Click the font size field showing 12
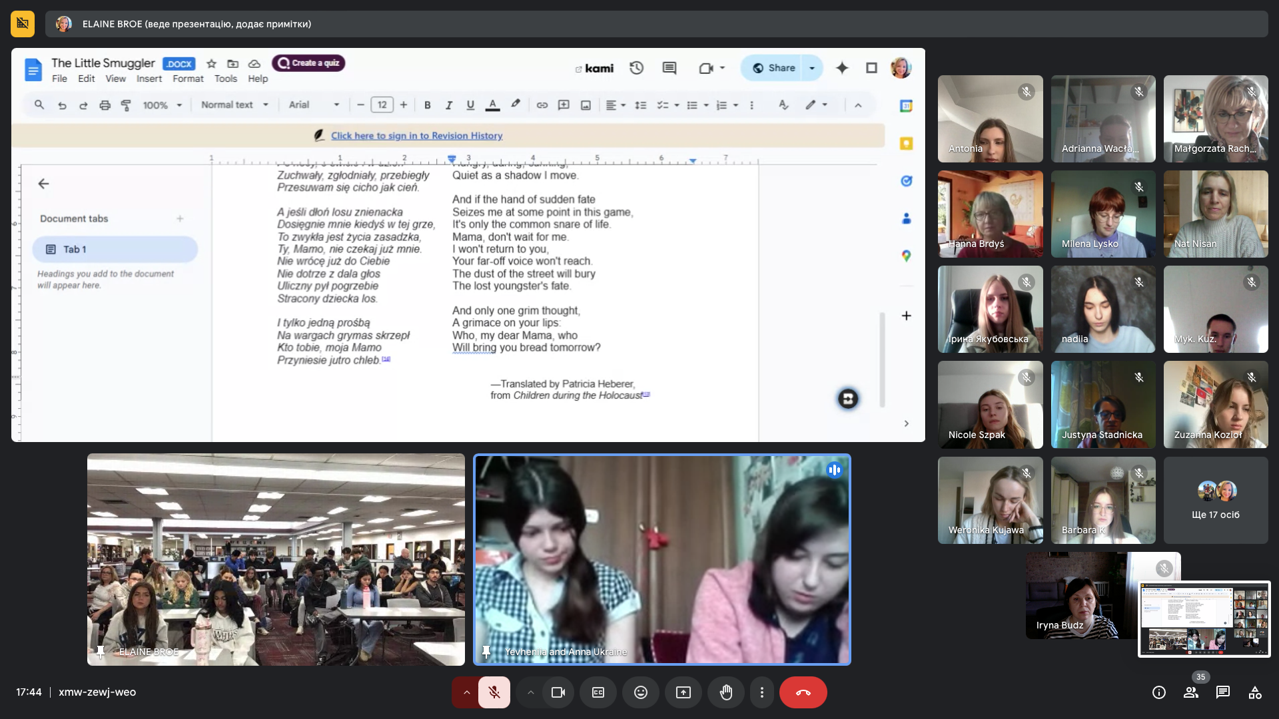Screen dimensions: 1279x719 coord(382,105)
